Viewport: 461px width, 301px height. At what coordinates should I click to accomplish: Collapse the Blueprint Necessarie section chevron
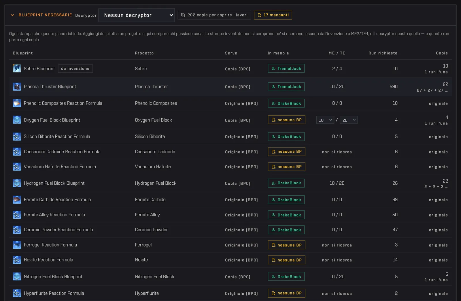pos(12,15)
